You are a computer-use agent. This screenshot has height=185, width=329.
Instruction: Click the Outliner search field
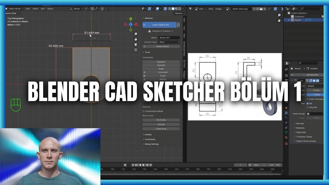pyautogui.click(x=310, y=9)
